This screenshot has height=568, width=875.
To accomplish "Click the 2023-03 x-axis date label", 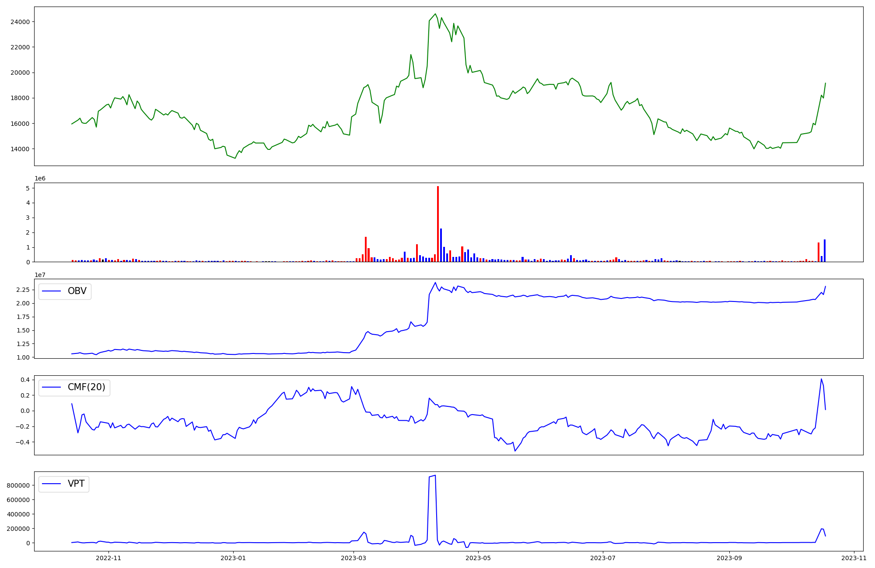I will (x=353, y=558).
